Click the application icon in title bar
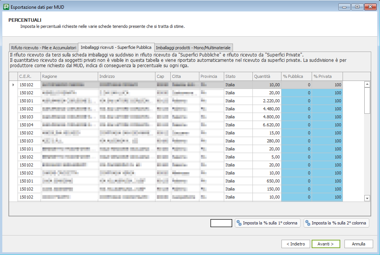Screen dimensions: 380x255 pos(6,7)
